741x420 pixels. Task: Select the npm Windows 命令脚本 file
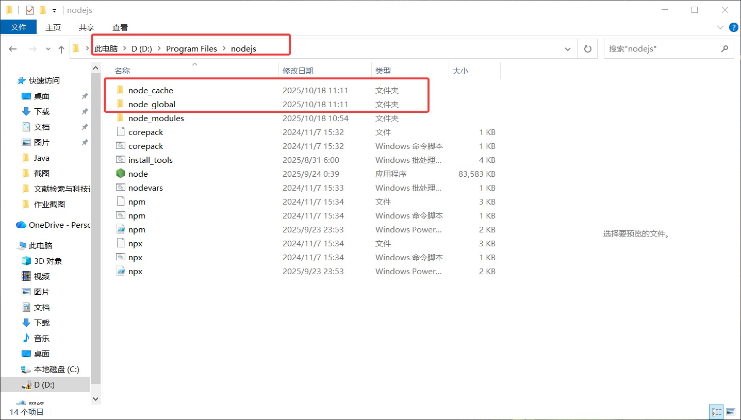click(x=137, y=215)
